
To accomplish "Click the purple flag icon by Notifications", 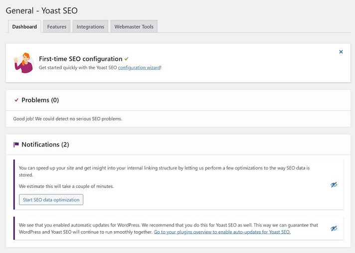I will click(16, 144).
